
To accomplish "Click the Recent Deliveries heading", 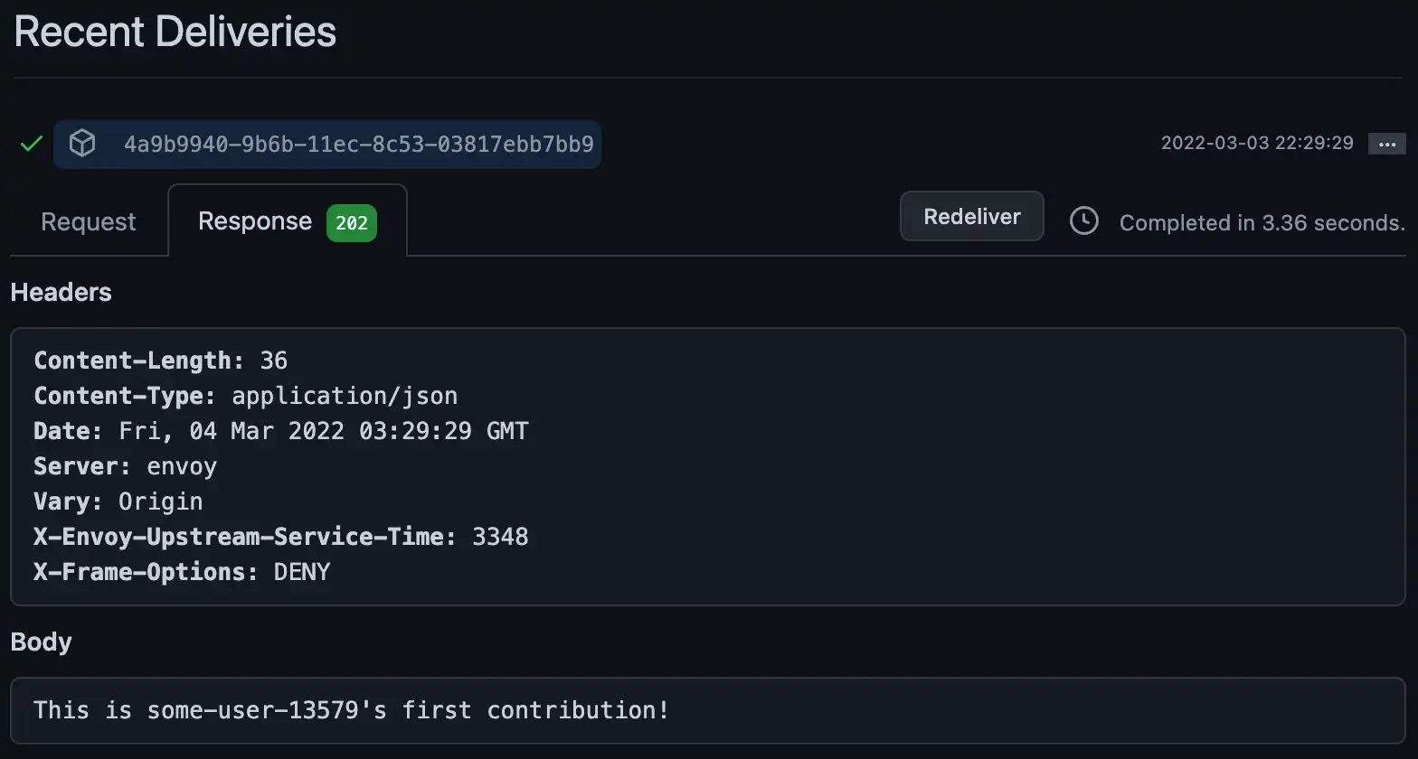I will coord(175,31).
